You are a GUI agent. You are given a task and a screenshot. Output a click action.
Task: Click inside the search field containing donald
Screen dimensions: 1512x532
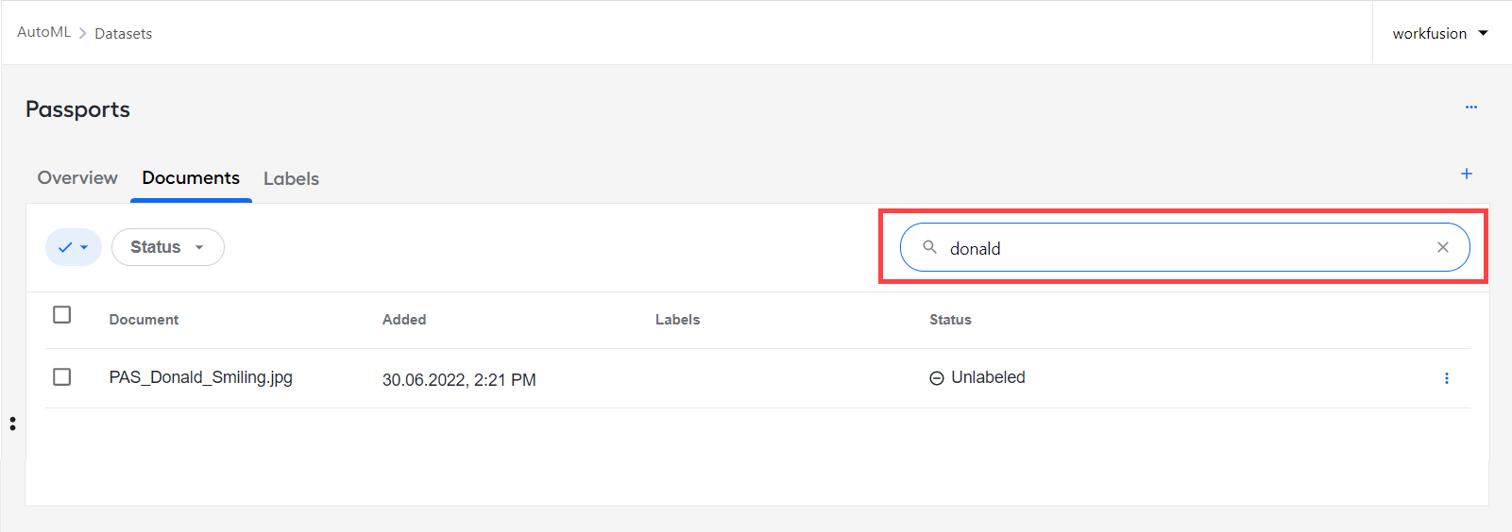click(x=1185, y=247)
